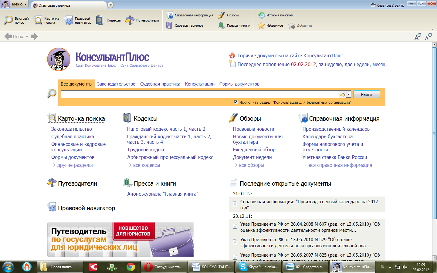437x273 pixels.
Task: Open Правовые новости link
Action: click(x=253, y=129)
